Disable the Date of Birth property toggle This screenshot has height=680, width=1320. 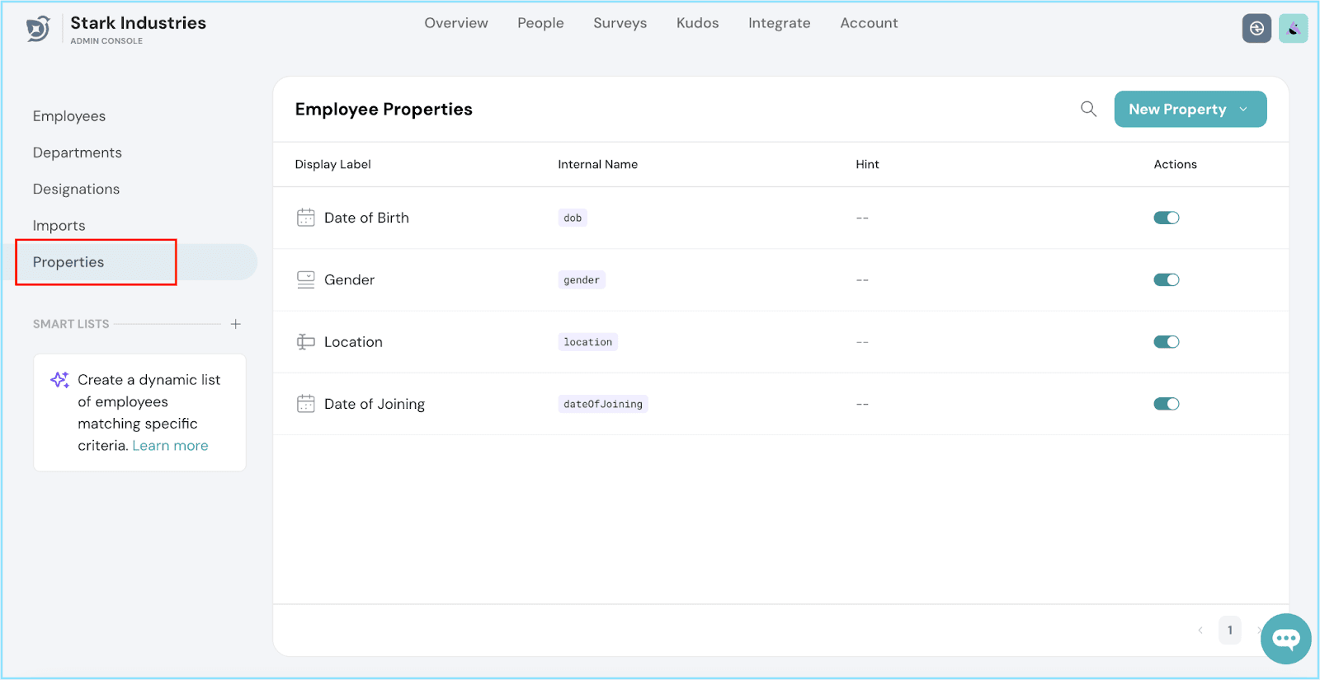[1166, 218]
